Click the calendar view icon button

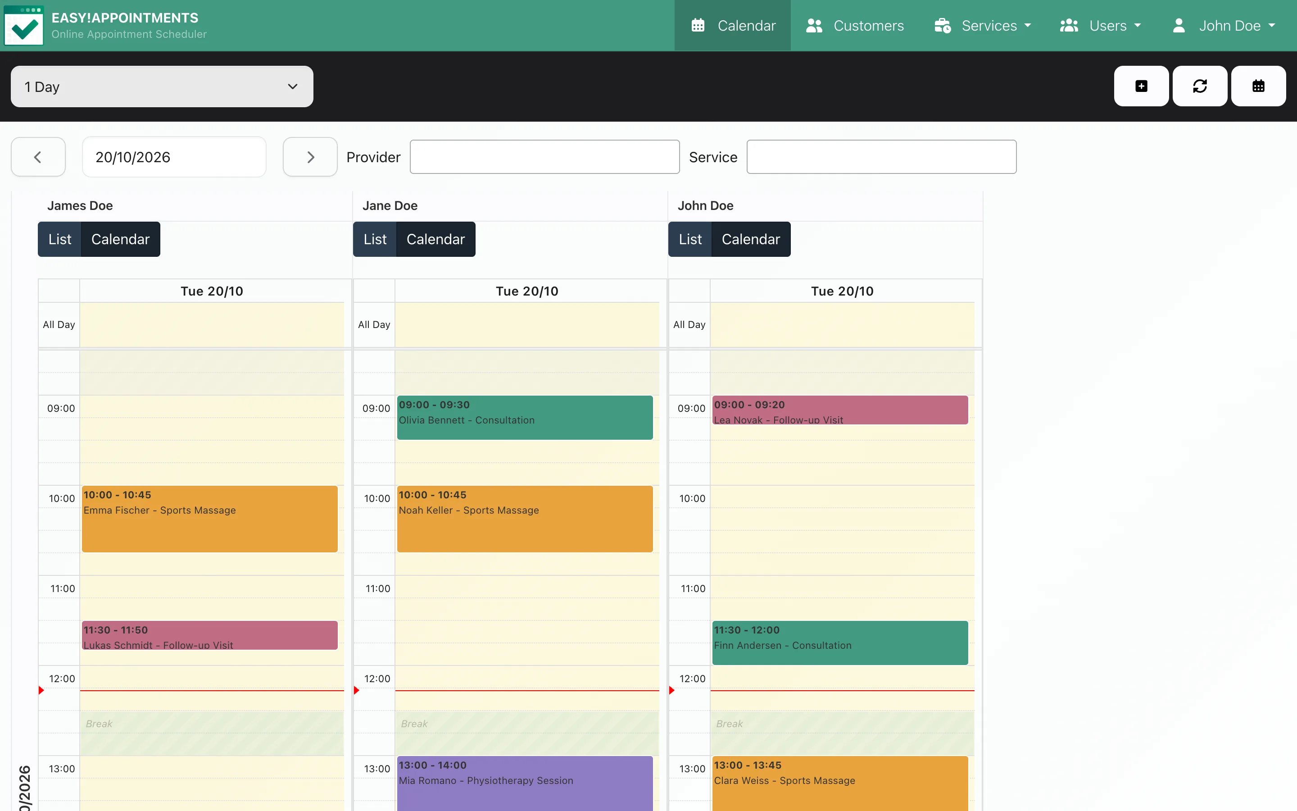[x=1258, y=86]
